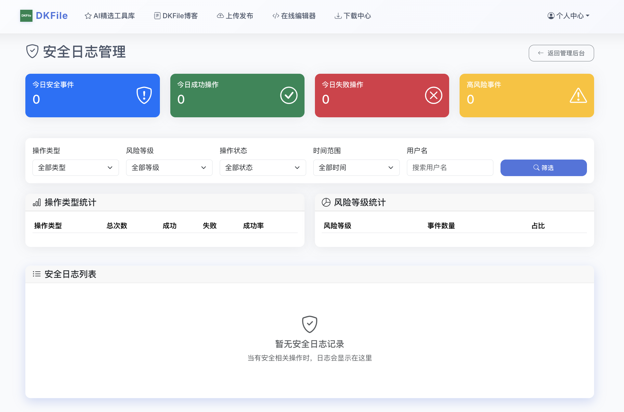
Task: Open the 个人中心 user menu
Action: click(568, 16)
